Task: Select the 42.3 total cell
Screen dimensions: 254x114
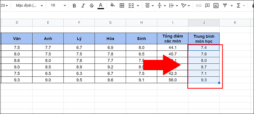Action: pos(173,73)
